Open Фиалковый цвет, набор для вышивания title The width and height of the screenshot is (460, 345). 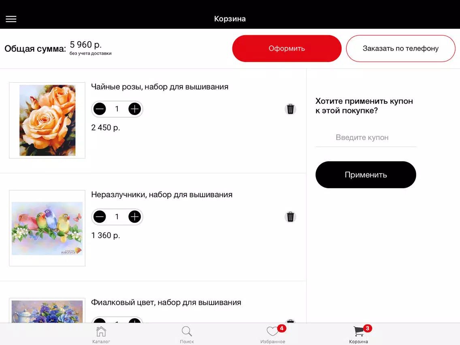coord(166,302)
